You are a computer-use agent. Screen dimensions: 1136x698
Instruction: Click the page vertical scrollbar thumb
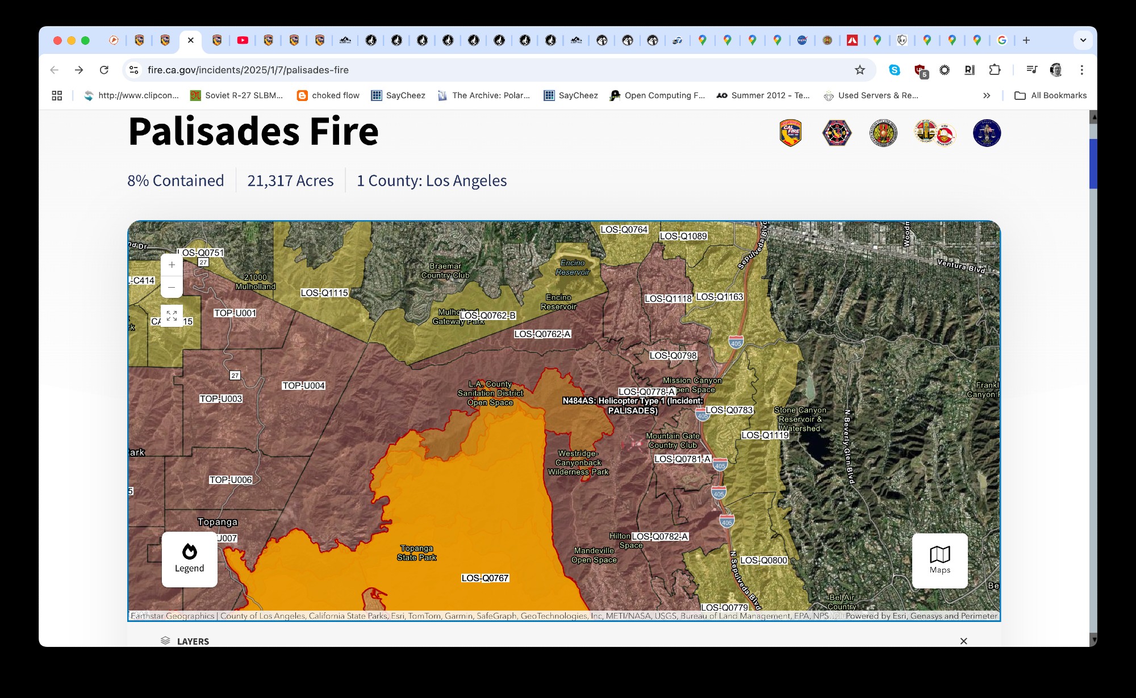pos(1093,163)
